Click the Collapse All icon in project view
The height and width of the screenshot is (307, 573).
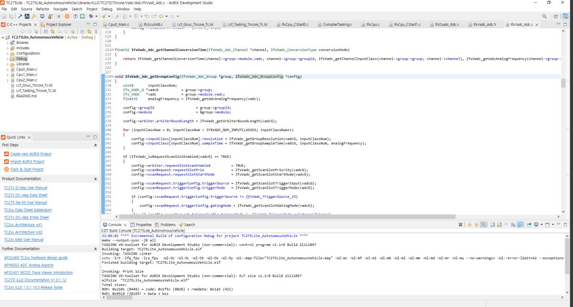82,31
